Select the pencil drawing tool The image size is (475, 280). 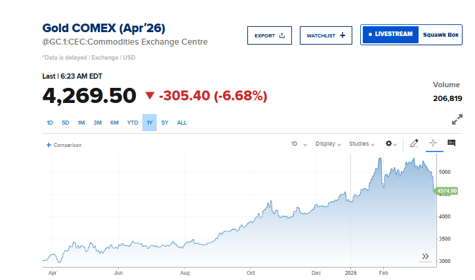tap(414, 143)
